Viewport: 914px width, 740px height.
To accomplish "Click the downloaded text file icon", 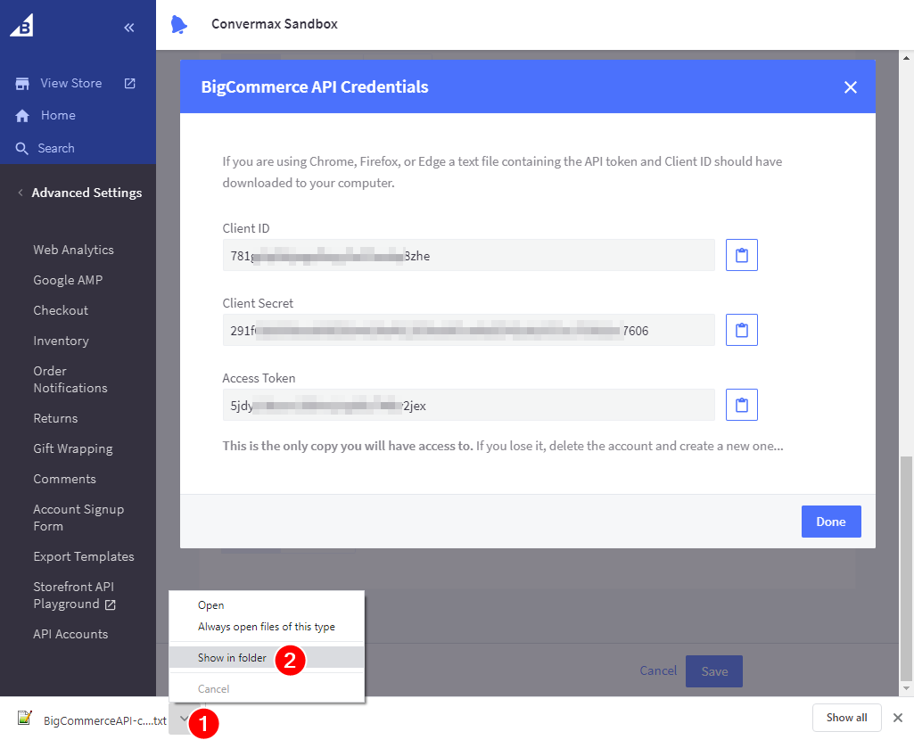I will [24, 718].
